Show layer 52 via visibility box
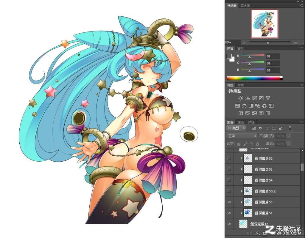This screenshot has width=305, height=238. pos(229,158)
